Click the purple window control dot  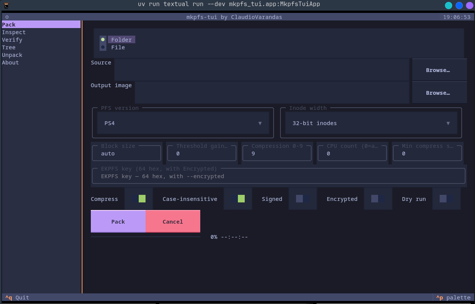coord(469,5)
